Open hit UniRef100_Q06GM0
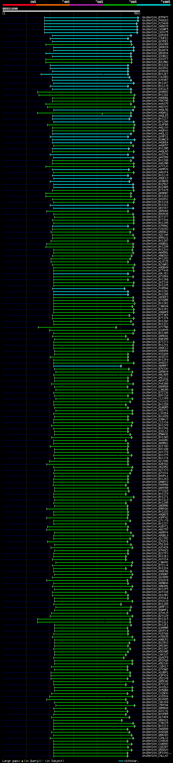The width and height of the screenshot is (173, 763). (155, 440)
